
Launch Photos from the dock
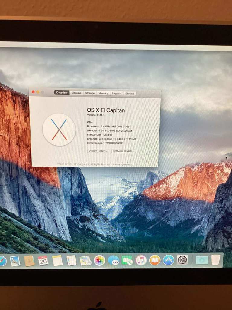tap(99, 260)
